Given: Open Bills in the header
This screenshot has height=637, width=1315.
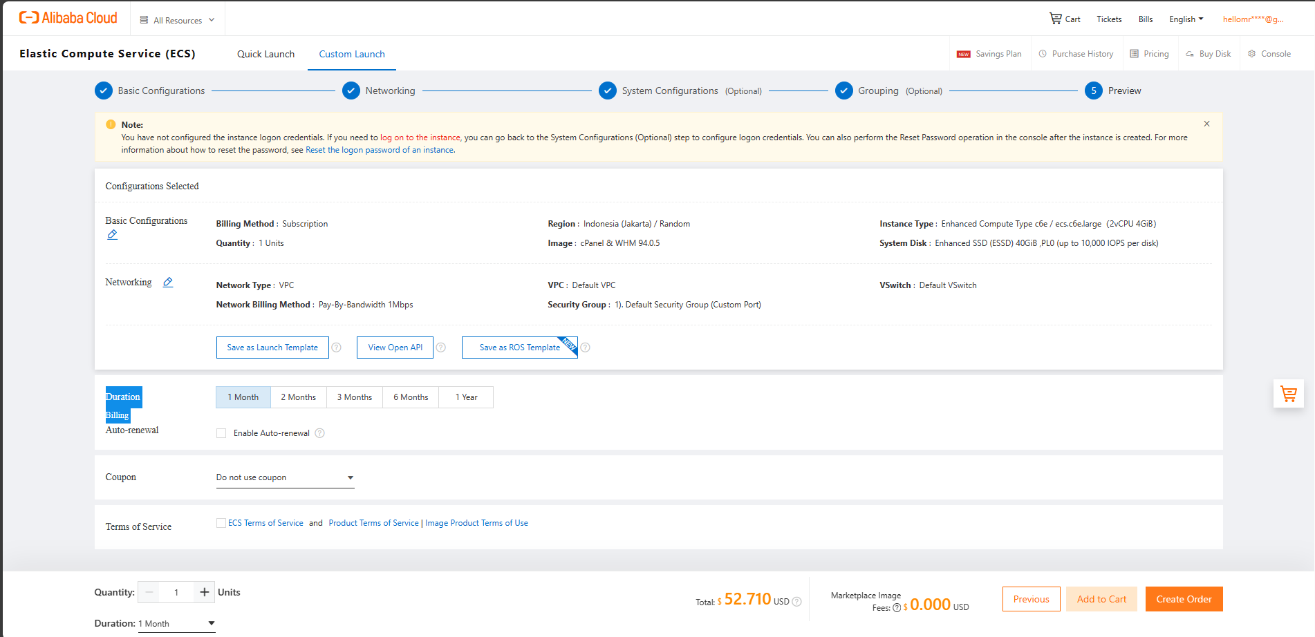Looking at the screenshot, I should 1146,19.
